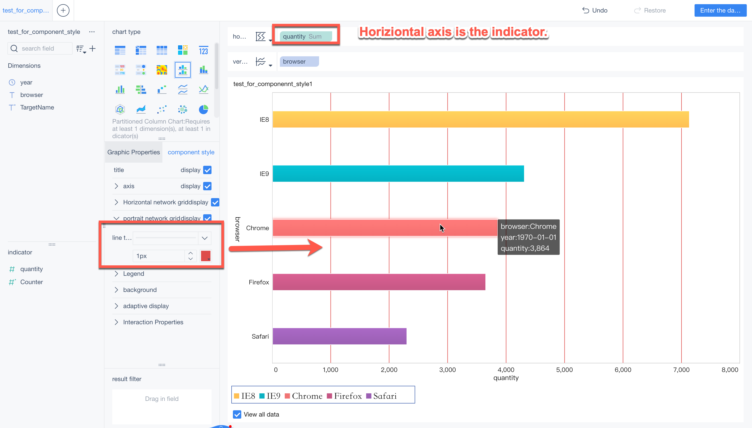Viewport: 752px width, 428px height.
Task: Select the 123 KPI indicator card chart type
Action: point(203,50)
